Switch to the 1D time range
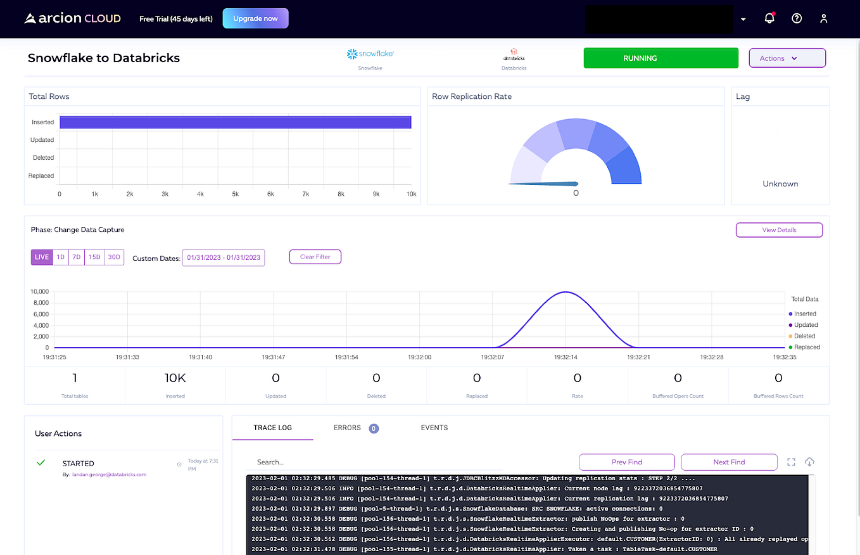860x555 pixels. (60, 257)
